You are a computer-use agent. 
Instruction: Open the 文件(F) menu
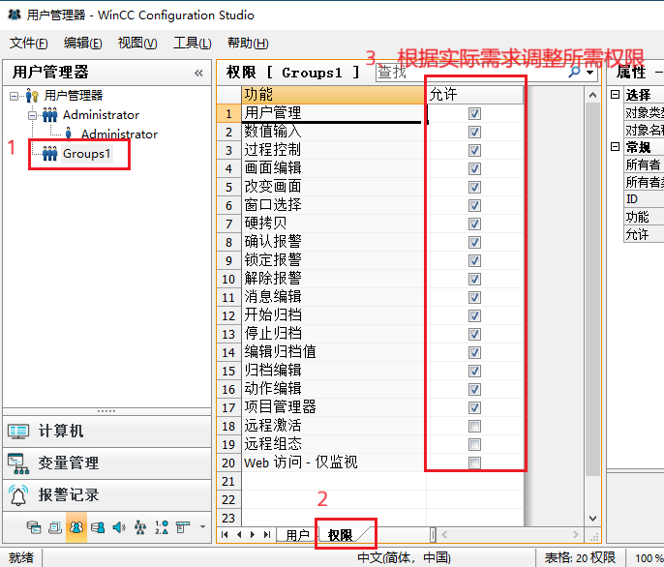coord(29,43)
